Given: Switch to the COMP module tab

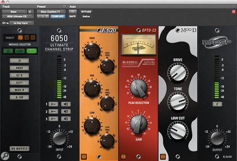Looking at the screenshot, I should tap(20, 51).
